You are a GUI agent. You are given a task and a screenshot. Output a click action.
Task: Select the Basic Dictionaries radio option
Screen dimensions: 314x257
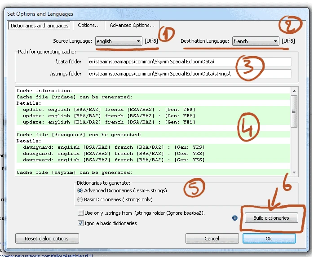coord(80,199)
